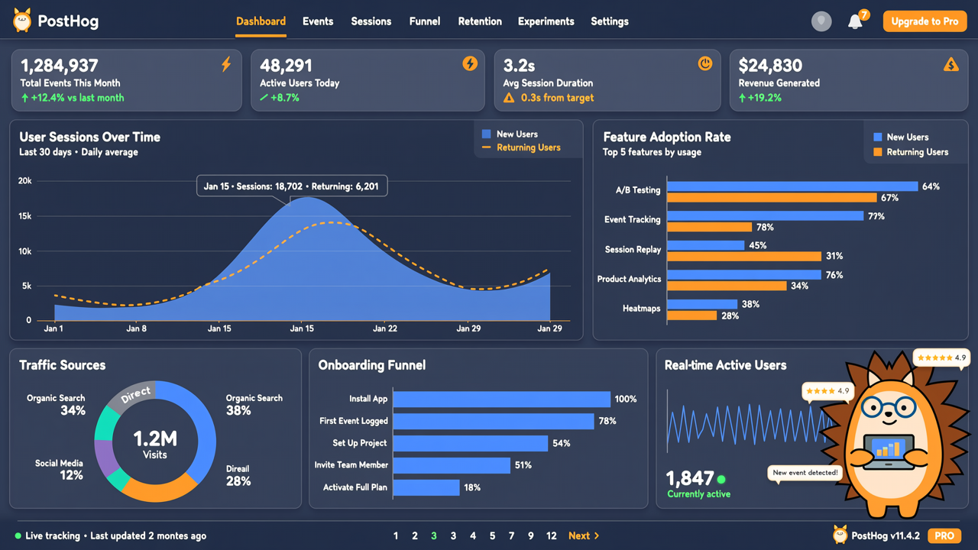This screenshot has width=978, height=550.
Task: Click the lightning icon on Total Events card
Action: 226,64
